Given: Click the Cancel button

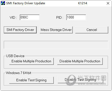Looking at the screenshot, I should (92, 30).
